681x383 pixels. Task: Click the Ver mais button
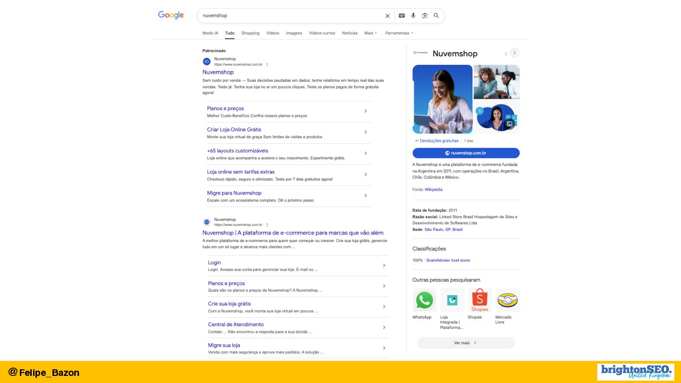coord(466,343)
